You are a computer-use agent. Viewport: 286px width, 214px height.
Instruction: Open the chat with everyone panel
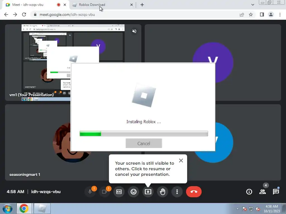(276, 192)
